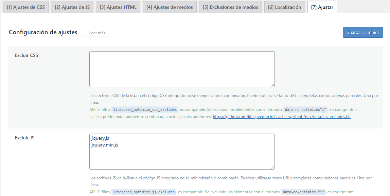390x196 pixels.
Task: Click inside the Excluir CSS text area
Action: [182, 68]
